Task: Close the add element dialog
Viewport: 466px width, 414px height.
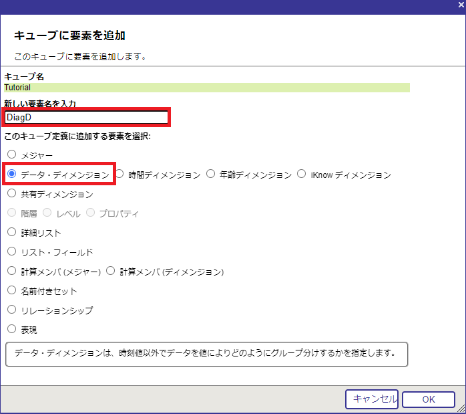Action: tap(460, 6)
